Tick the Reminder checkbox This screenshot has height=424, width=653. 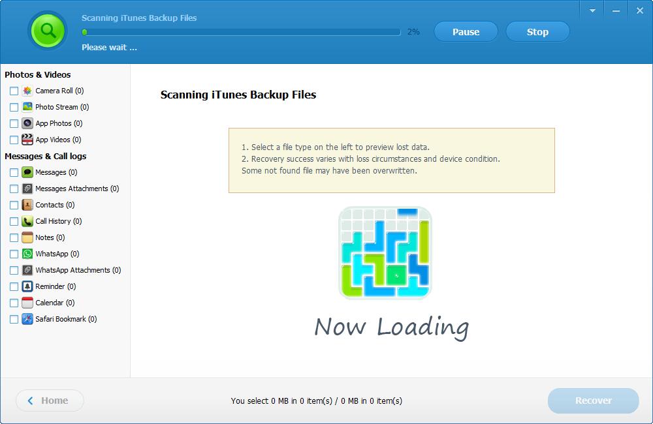click(x=14, y=286)
